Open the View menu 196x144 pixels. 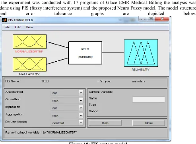[x=29, y=27]
